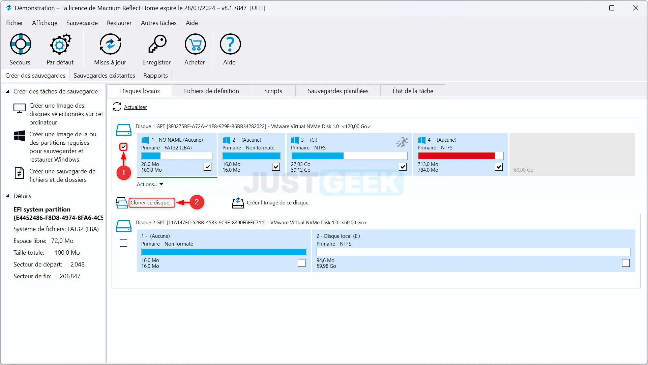Click the Cloner ce disque... link
This screenshot has height=365, width=648.
[151, 202]
